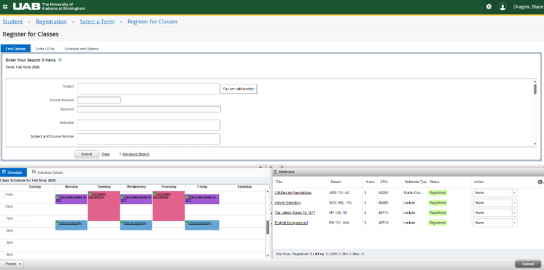
Task: Click the Instructor field
Action: pos(149,125)
